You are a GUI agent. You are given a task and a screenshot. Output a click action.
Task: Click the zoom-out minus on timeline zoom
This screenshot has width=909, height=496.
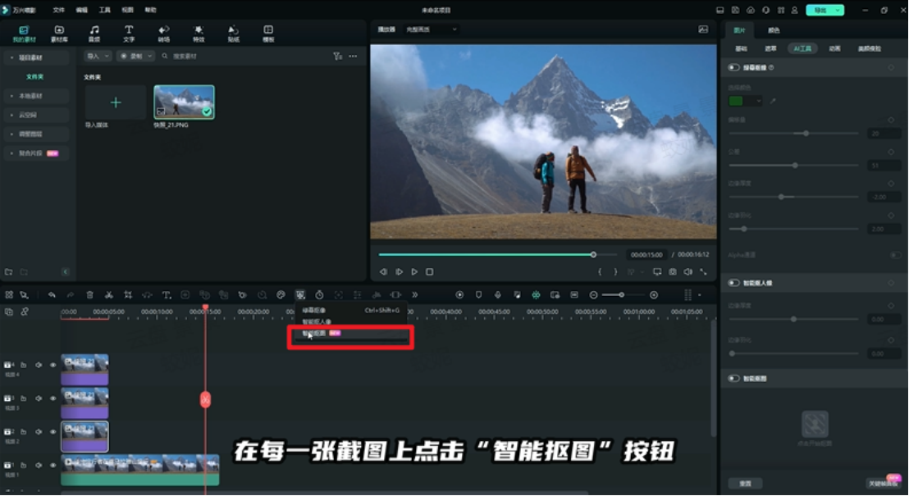coord(594,295)
